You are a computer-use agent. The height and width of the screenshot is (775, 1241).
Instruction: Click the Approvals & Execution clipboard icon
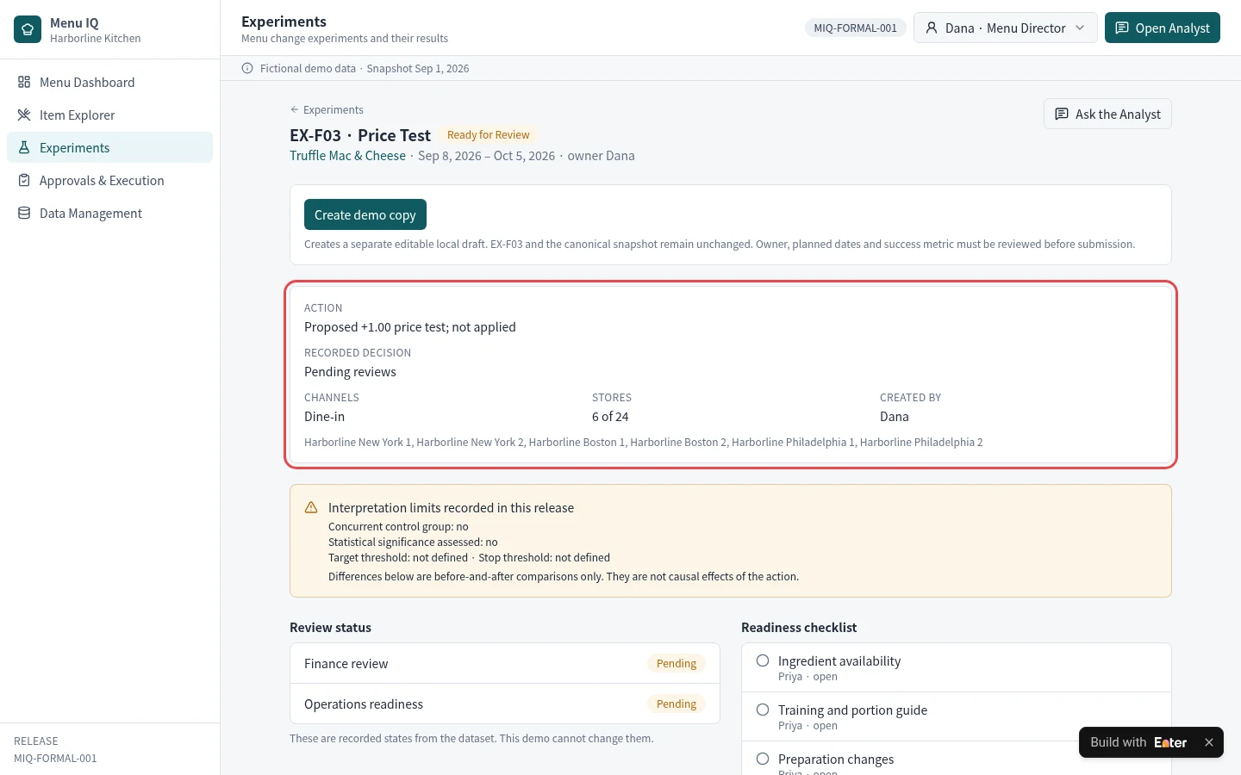click(24, 180)
